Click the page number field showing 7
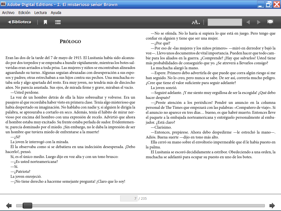The image size is (281, 211). [x=129, y=198]
